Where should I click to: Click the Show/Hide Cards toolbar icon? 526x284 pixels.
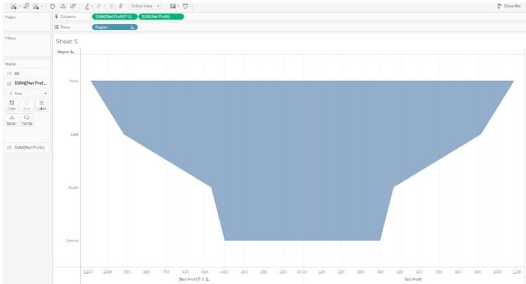point(173,6)
